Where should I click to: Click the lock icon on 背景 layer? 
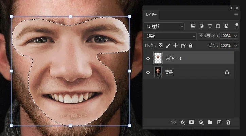pos(227,72)
